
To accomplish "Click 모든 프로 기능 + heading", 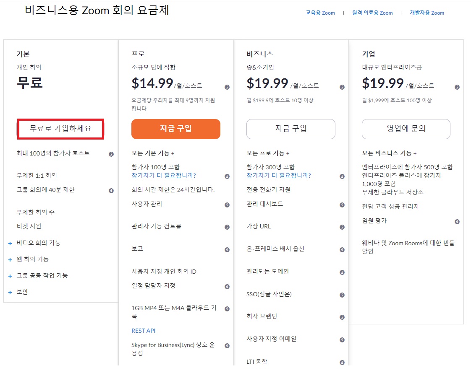I will point(268,153).
